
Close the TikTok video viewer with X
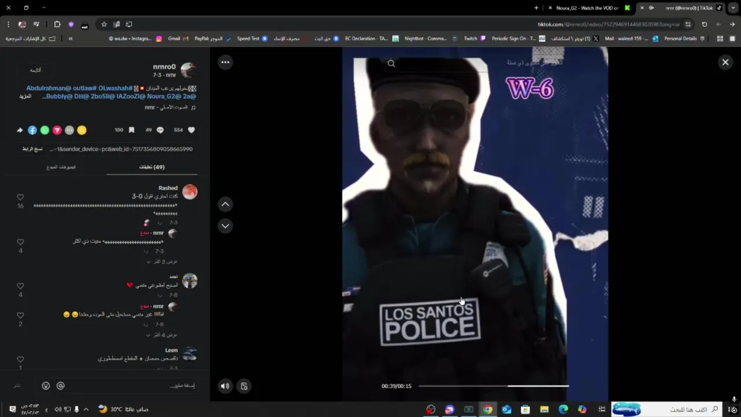coord(725,62)
